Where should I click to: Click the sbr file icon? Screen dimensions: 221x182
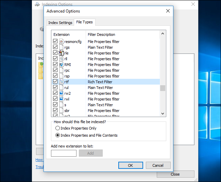[x=61, y=111]
